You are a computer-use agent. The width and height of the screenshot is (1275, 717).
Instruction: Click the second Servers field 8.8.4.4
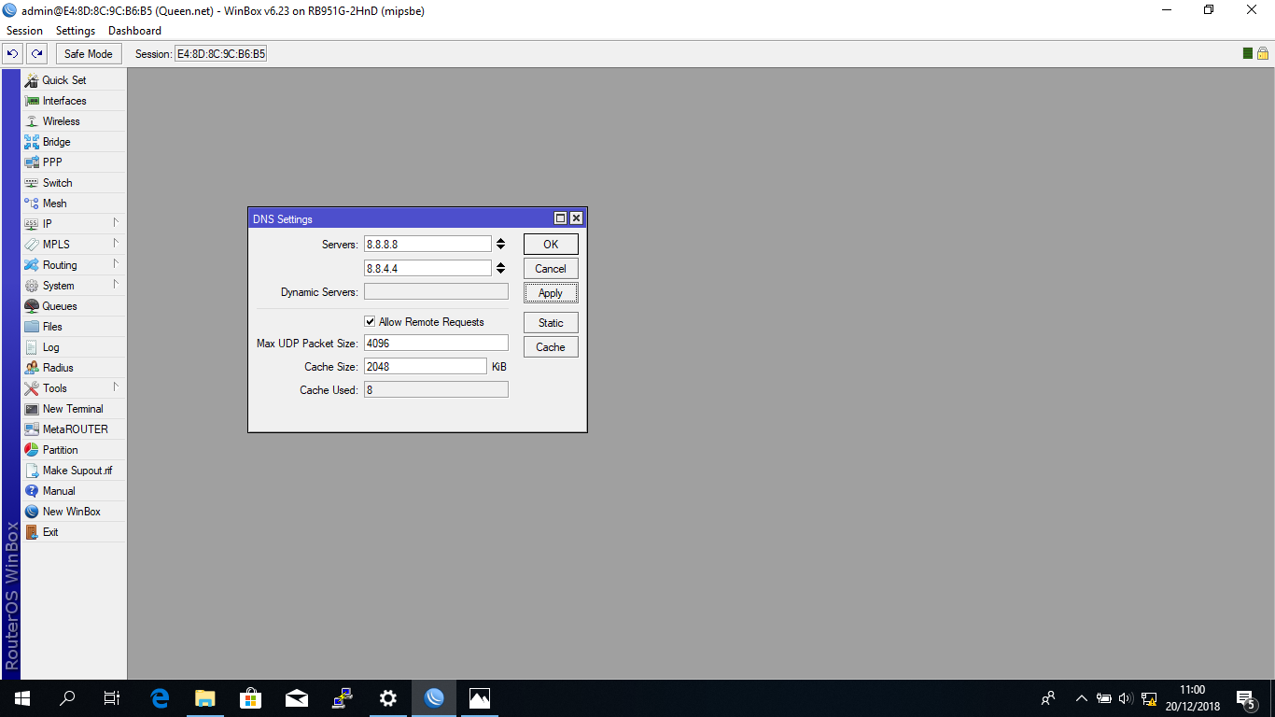tap(427, 268)
